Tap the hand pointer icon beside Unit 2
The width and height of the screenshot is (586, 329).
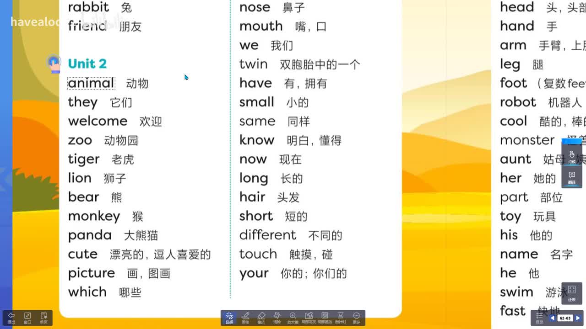tap(54, 64)
